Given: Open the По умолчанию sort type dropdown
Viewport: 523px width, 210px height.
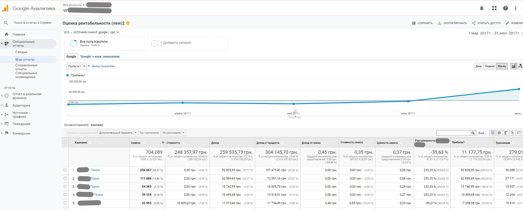Looking at the screenshot, I should [173, 133].
